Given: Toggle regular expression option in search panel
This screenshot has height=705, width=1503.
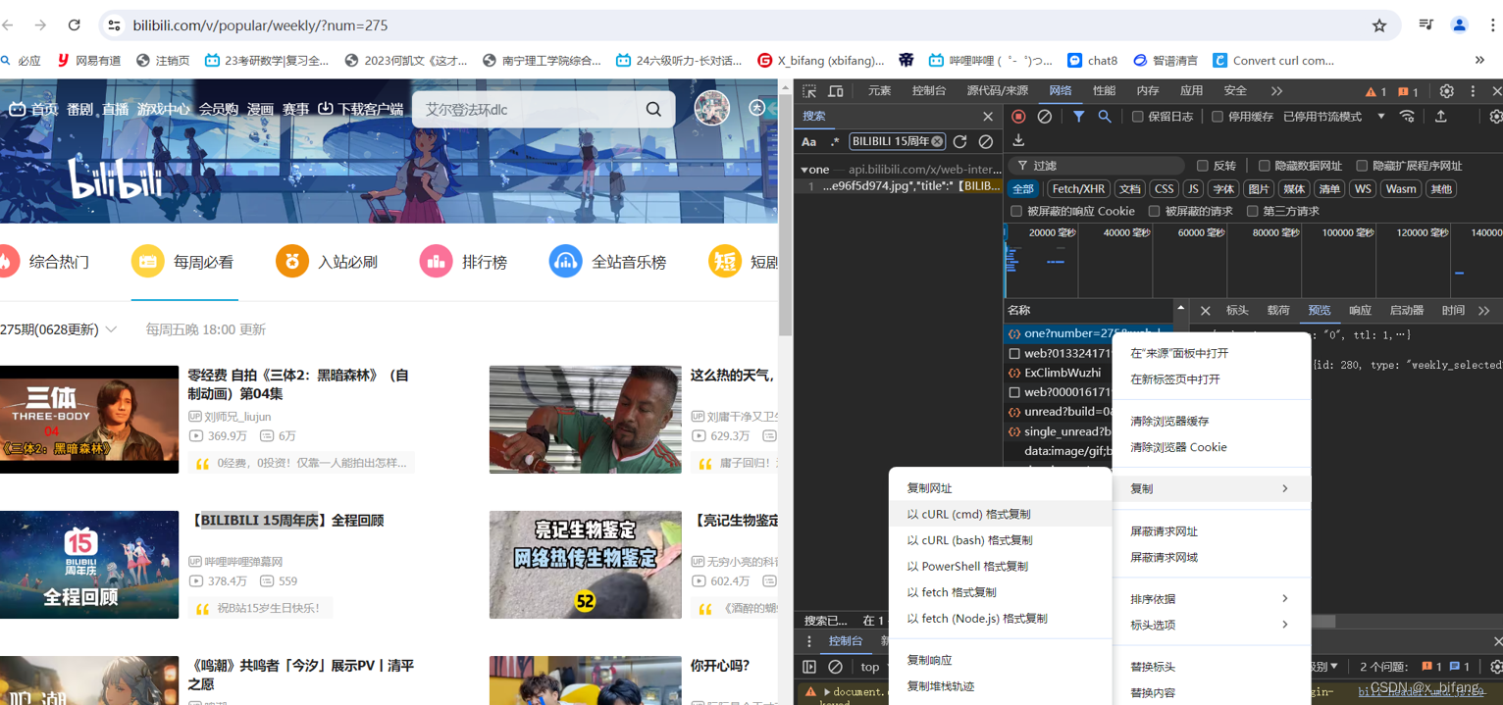Looking at the screenshot, I should [835, 142].
